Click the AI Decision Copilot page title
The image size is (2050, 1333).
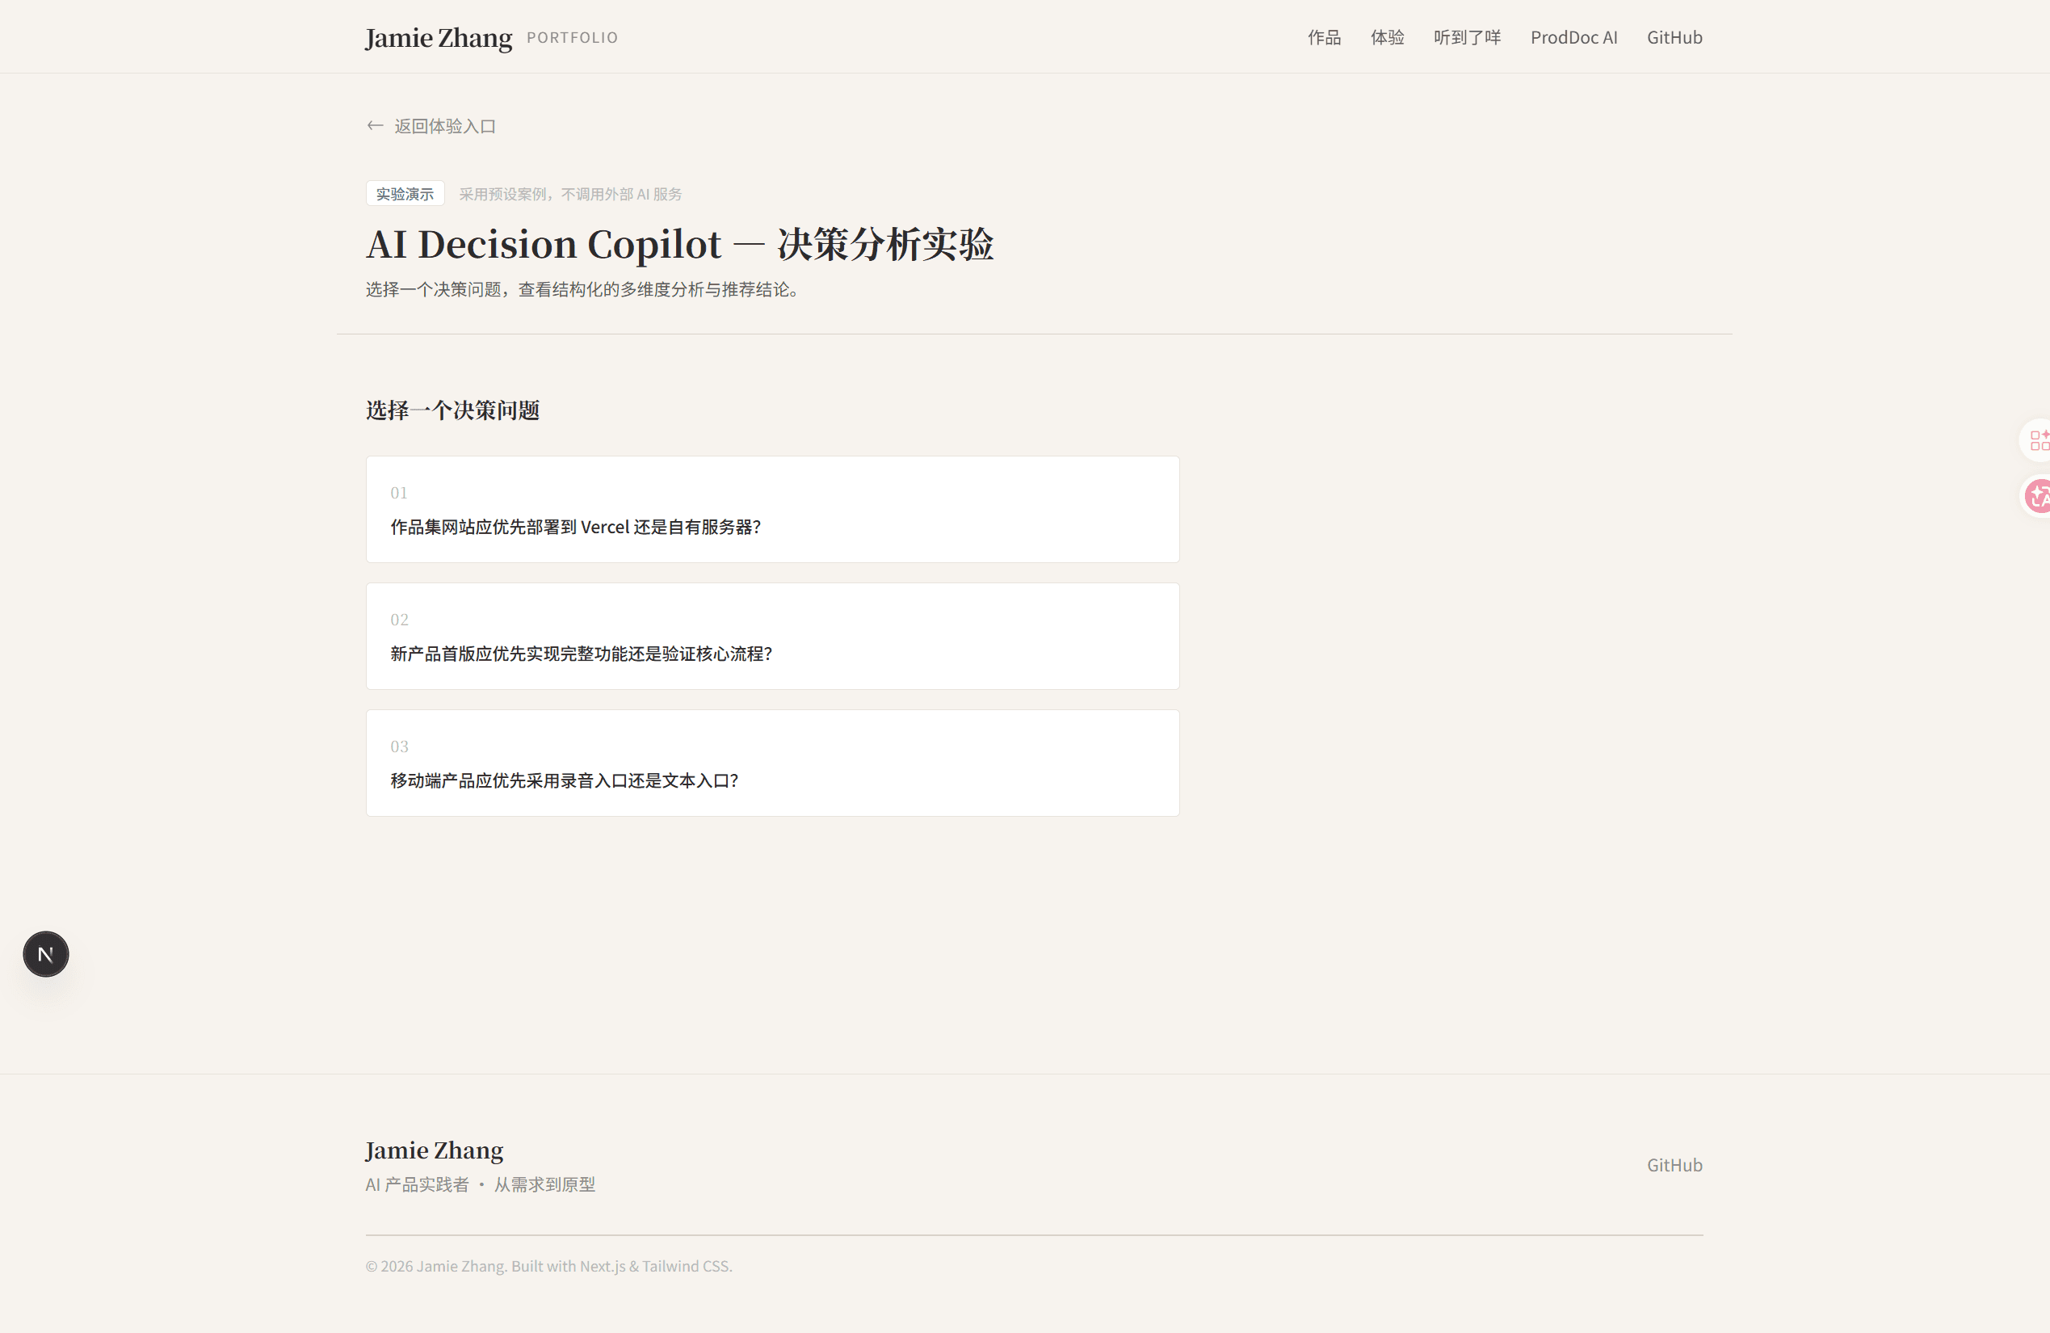coord(679,244)
